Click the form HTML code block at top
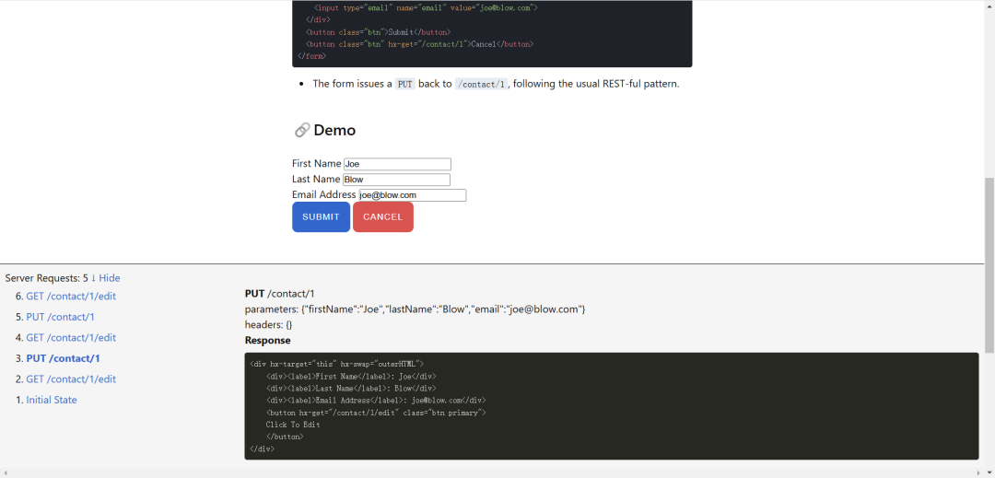The height and width of the screenshot is (478, 995). pos(492,33)
